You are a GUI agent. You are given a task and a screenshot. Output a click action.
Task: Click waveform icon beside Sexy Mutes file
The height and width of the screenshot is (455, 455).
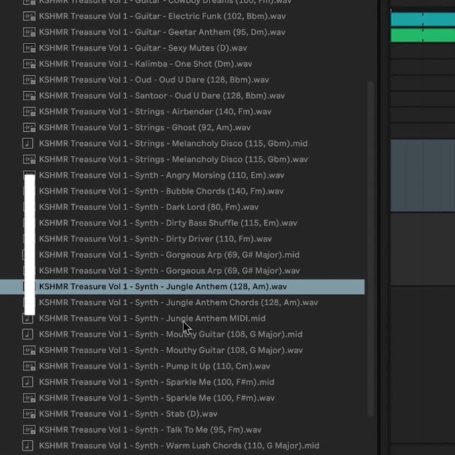point(29,48)
